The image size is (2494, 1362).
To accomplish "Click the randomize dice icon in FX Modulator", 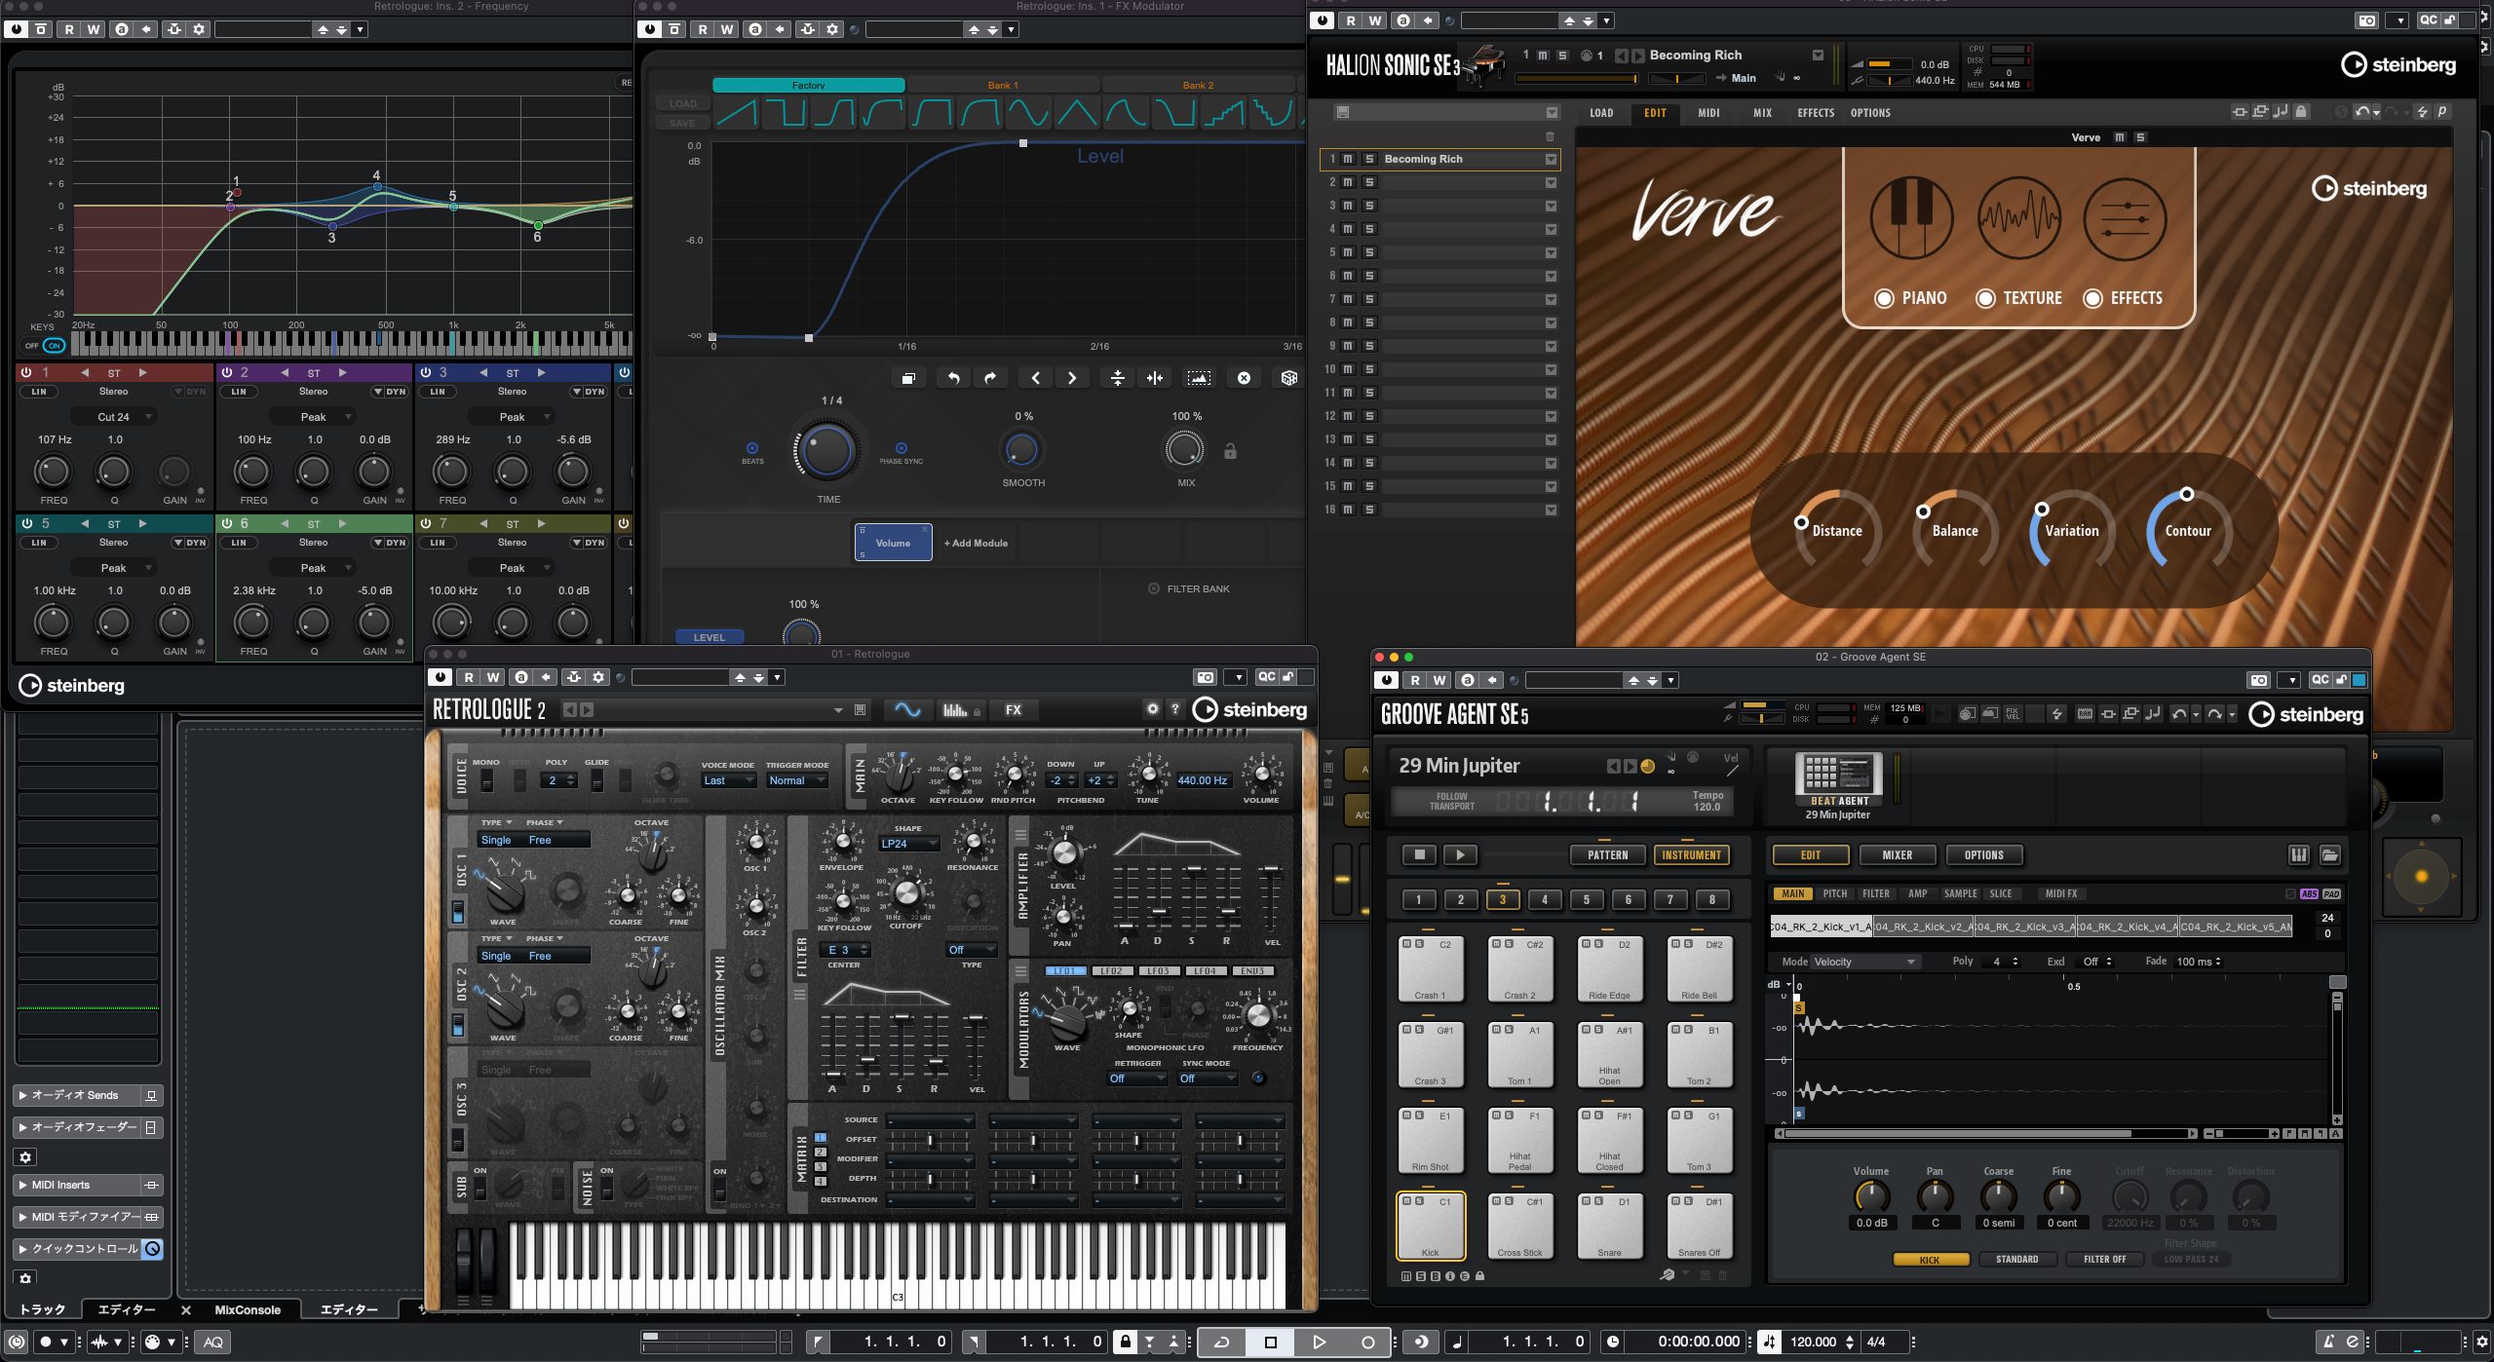I will [1288, 378].
